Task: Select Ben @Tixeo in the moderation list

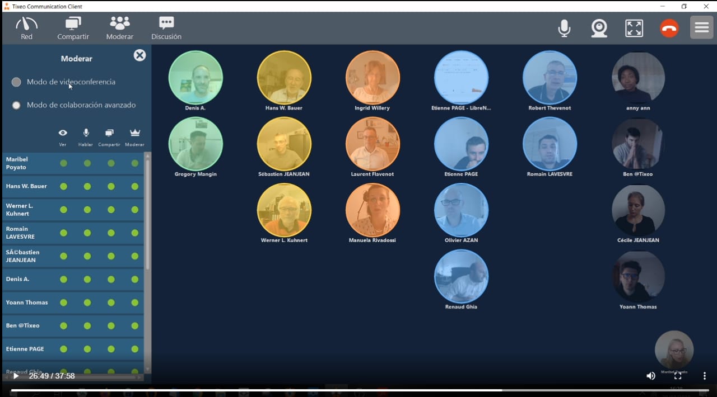Action: click(73, 325)
